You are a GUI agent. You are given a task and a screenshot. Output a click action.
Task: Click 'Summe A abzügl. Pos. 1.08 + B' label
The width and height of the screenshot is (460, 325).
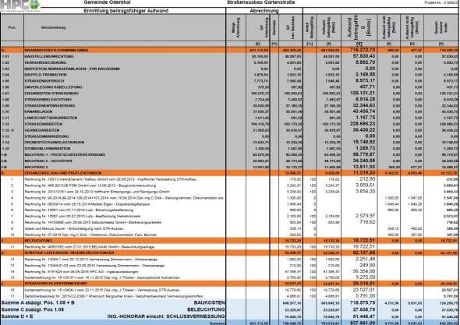coord(38,302)
